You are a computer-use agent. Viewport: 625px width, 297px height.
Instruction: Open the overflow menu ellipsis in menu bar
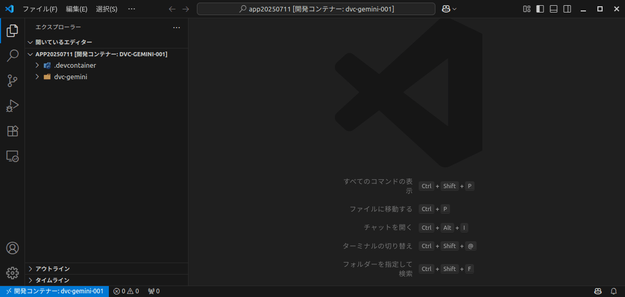pyautogui.click(x=132, y=9)
